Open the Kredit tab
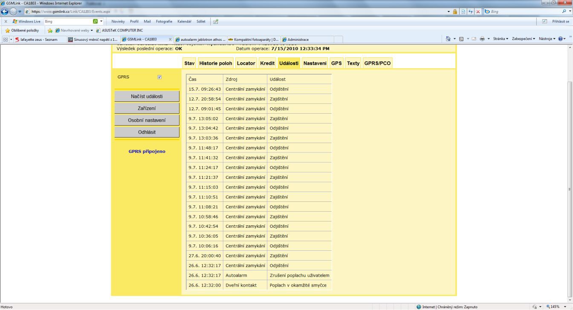573x310 pixels. point(267,63)
